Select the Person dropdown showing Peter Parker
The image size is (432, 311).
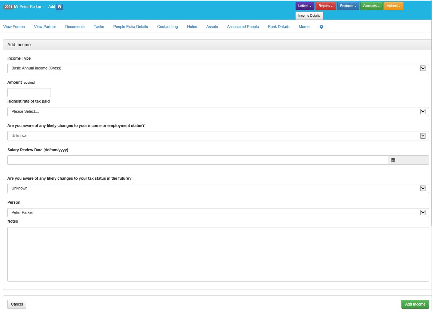pyautogui.click(x=218, y=213)
